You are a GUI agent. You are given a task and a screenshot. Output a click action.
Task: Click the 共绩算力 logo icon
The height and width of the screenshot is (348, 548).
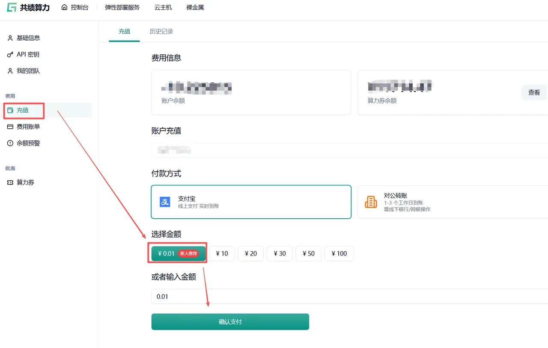pos(11,7)
